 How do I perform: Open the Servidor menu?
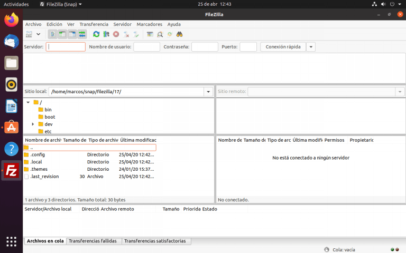click(x=123, y=24)
